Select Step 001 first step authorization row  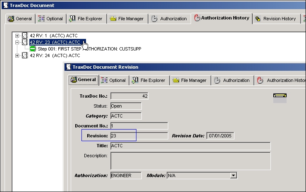click(89, 49)
